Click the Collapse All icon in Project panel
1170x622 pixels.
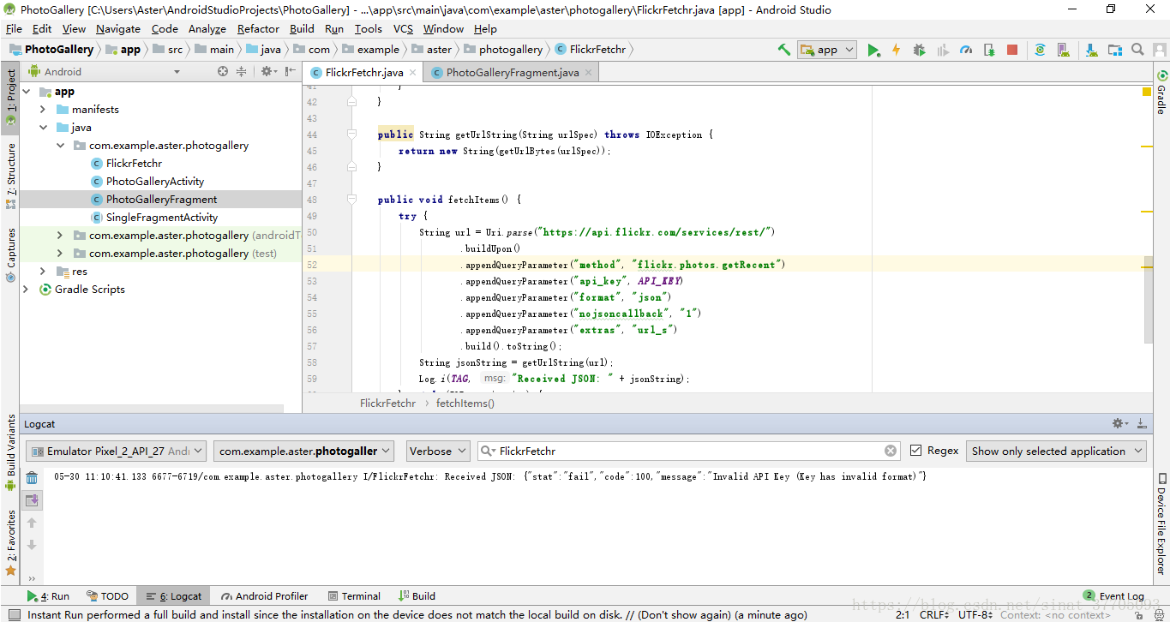coord(241,72)
